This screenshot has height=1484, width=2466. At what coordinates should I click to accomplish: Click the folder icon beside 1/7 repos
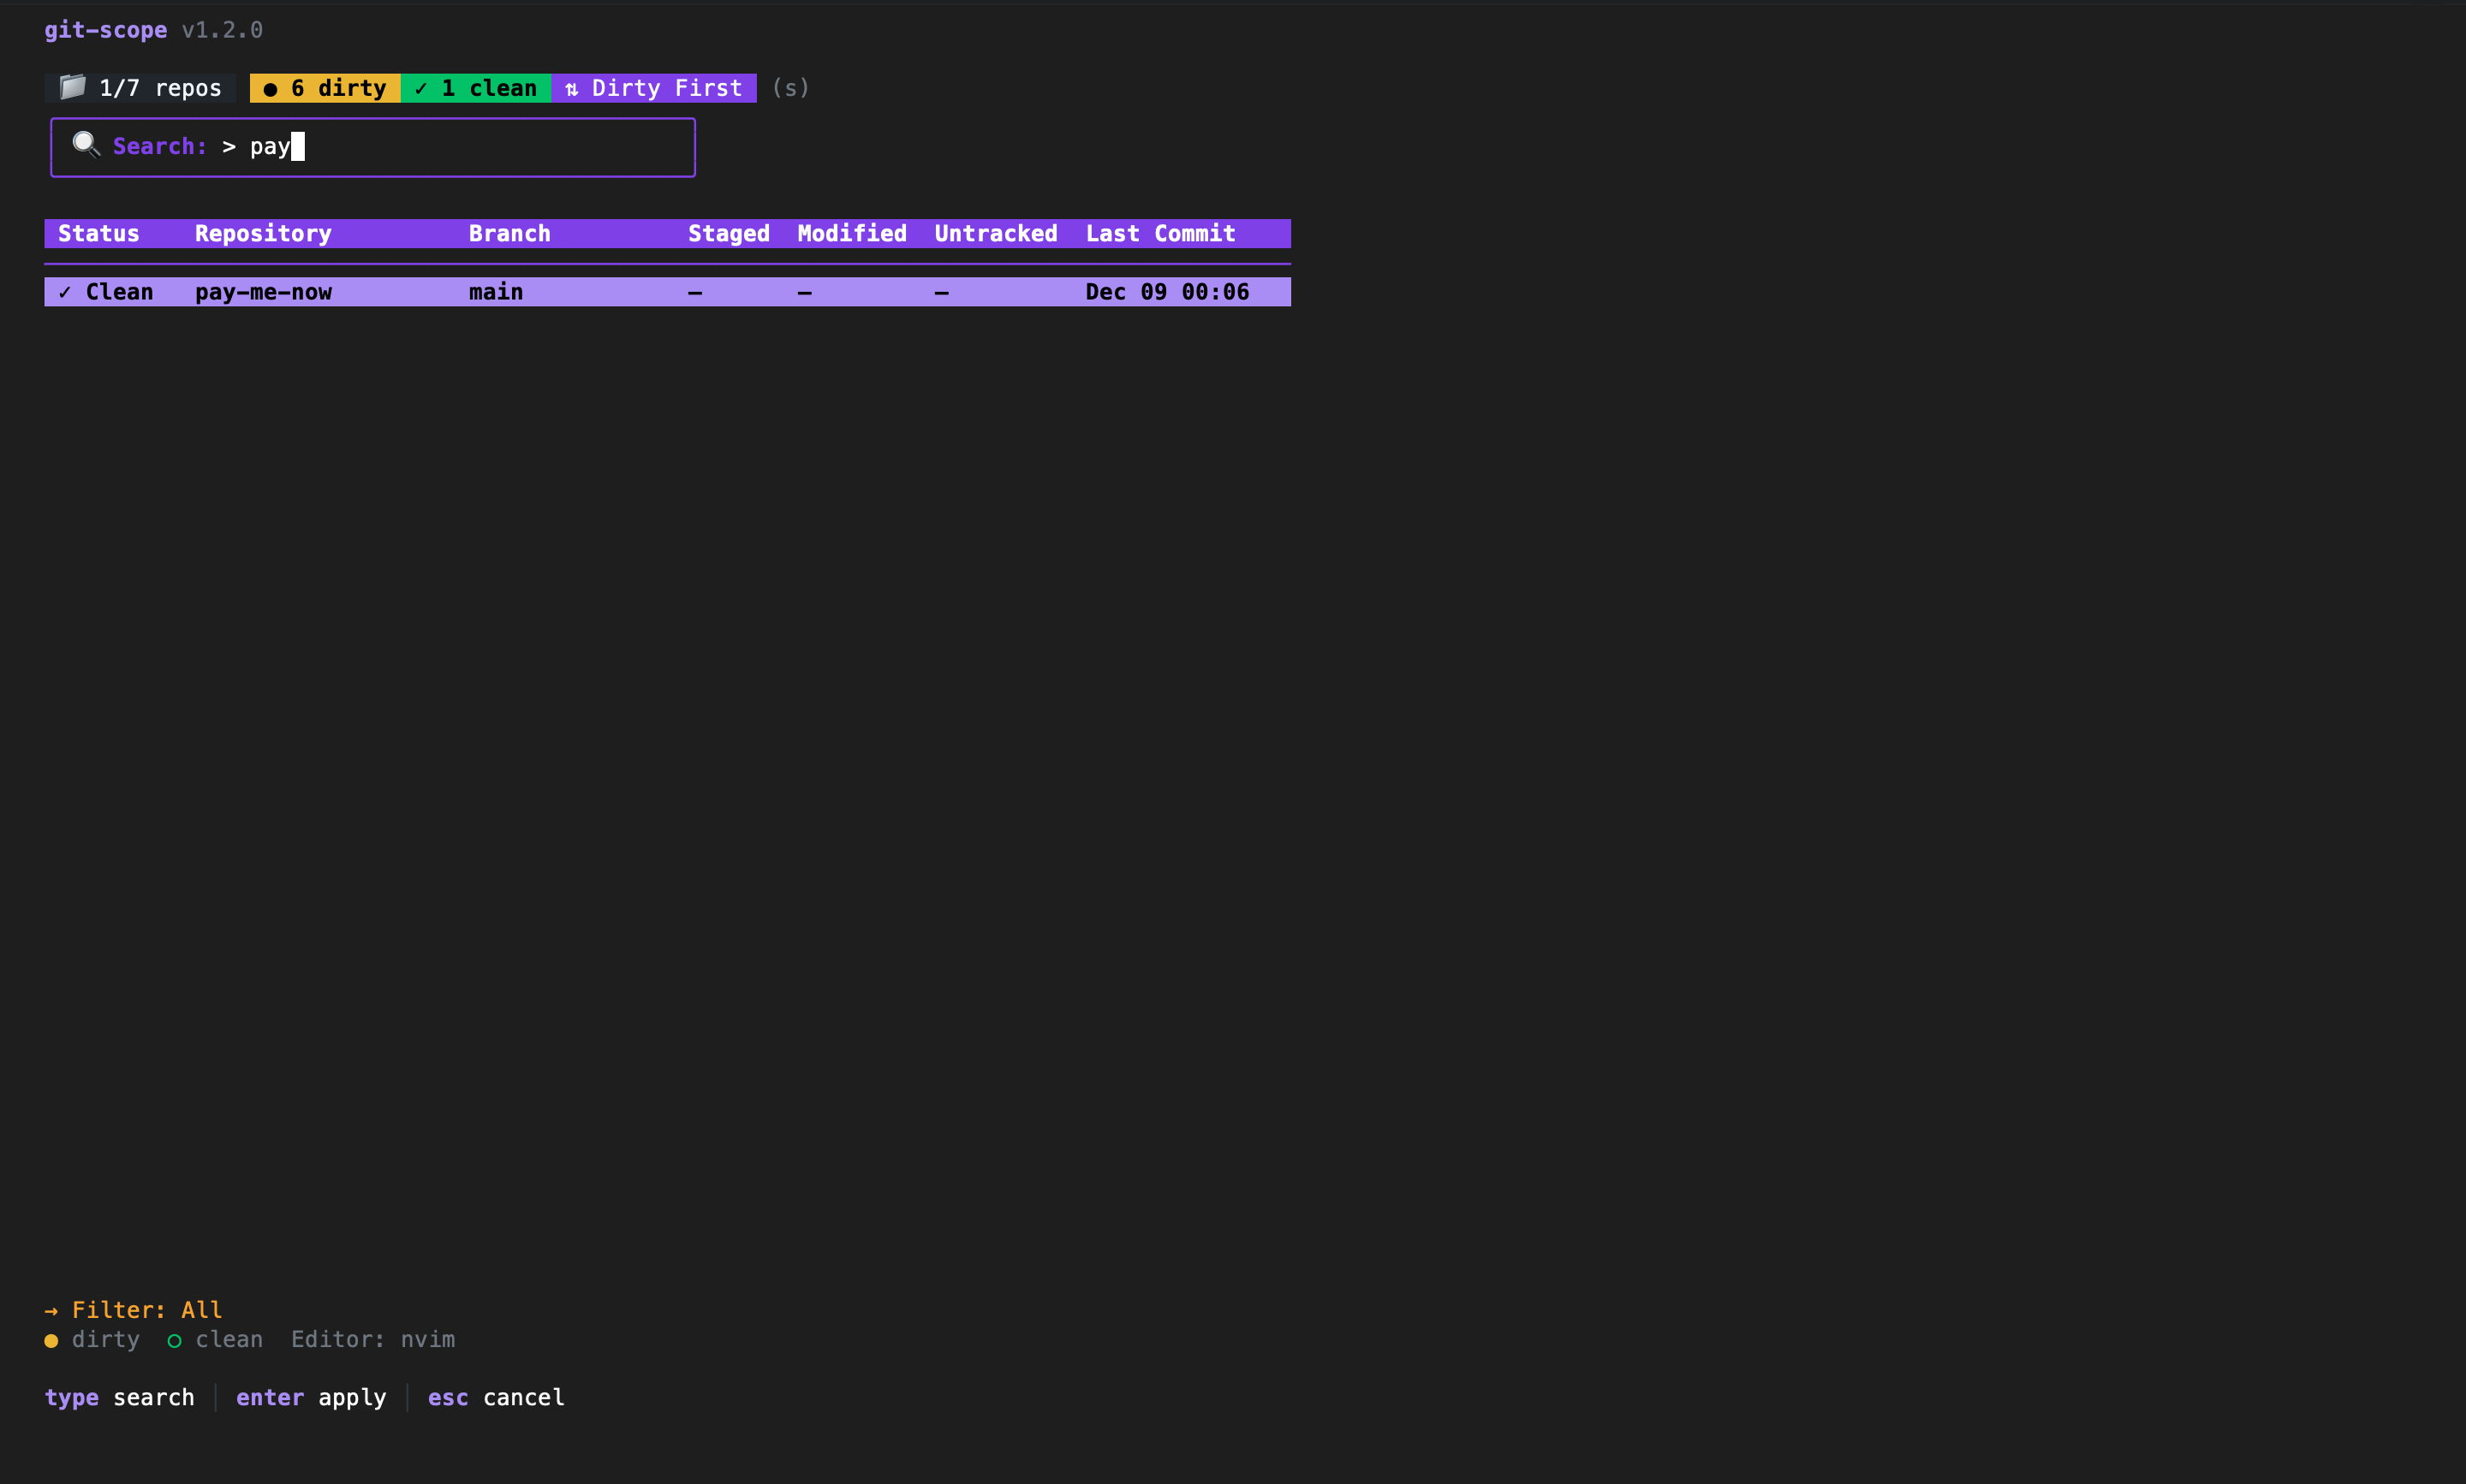(x=72, y=87)
